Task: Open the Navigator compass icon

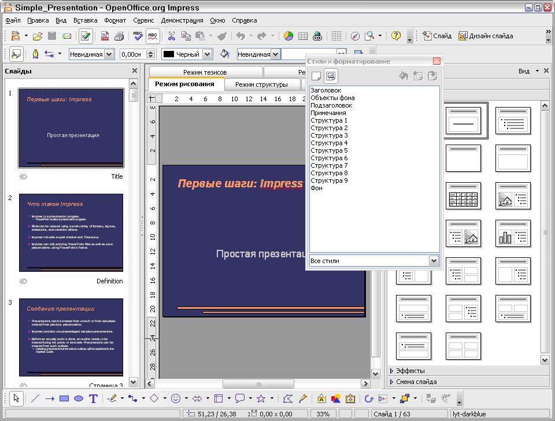Action: [x=355, y=36]
